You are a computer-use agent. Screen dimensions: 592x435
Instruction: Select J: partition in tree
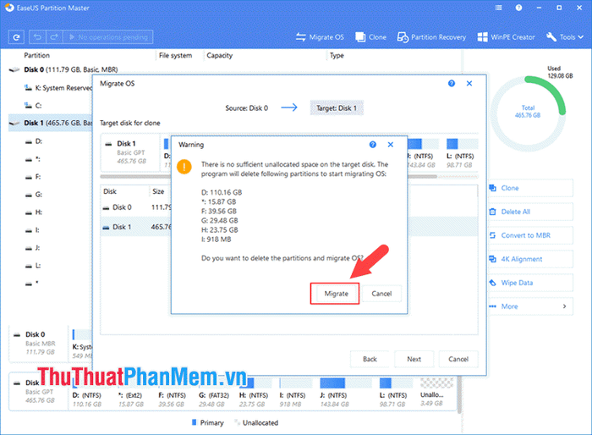tap(32, 248)
